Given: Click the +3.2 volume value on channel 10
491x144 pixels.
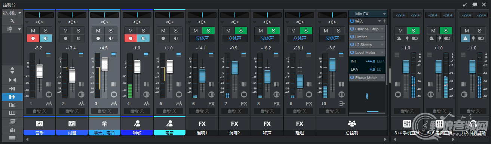Looking at the screenshot, I should [331, 48].
